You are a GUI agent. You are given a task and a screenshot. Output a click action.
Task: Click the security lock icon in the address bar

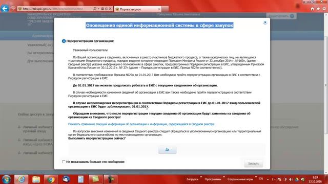[x=102, y=9]
